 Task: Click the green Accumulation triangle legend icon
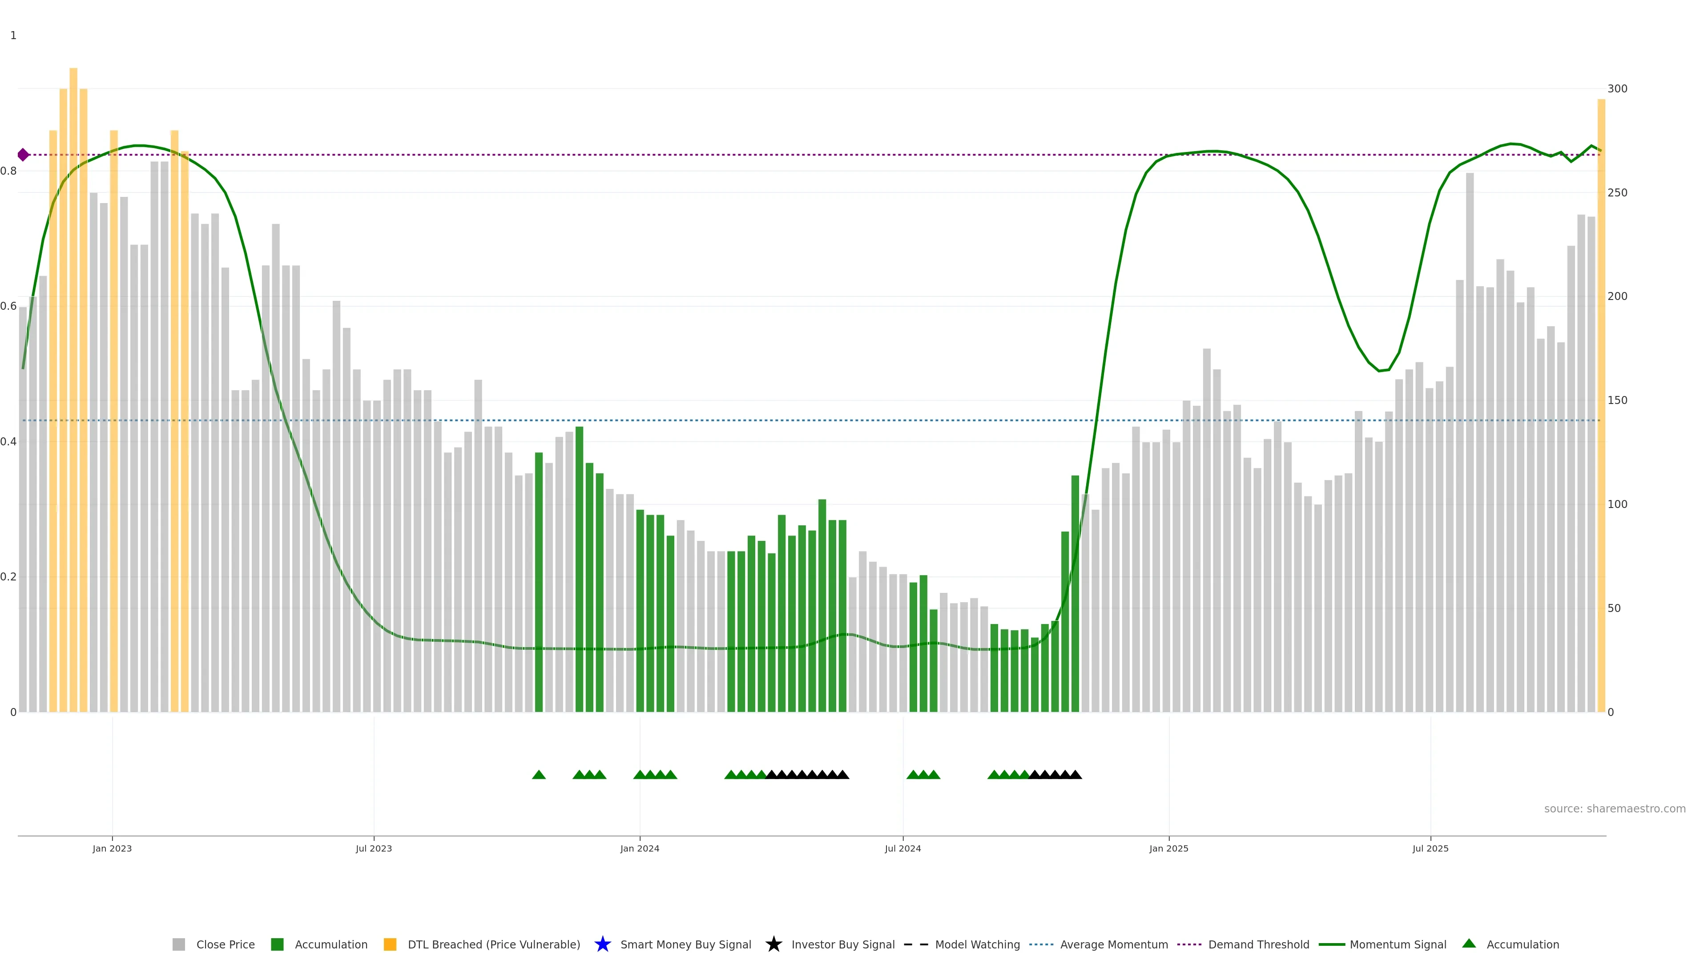pos(1469,944)
